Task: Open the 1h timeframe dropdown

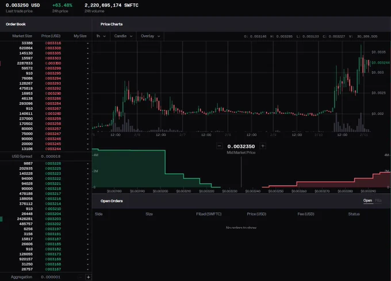Action: click(101, 36)
